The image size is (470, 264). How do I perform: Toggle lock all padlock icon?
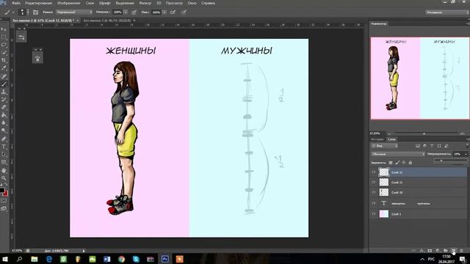[x=411, y=163]
